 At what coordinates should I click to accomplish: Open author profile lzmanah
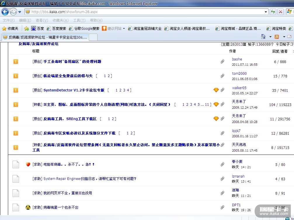(x=238, y=176)
